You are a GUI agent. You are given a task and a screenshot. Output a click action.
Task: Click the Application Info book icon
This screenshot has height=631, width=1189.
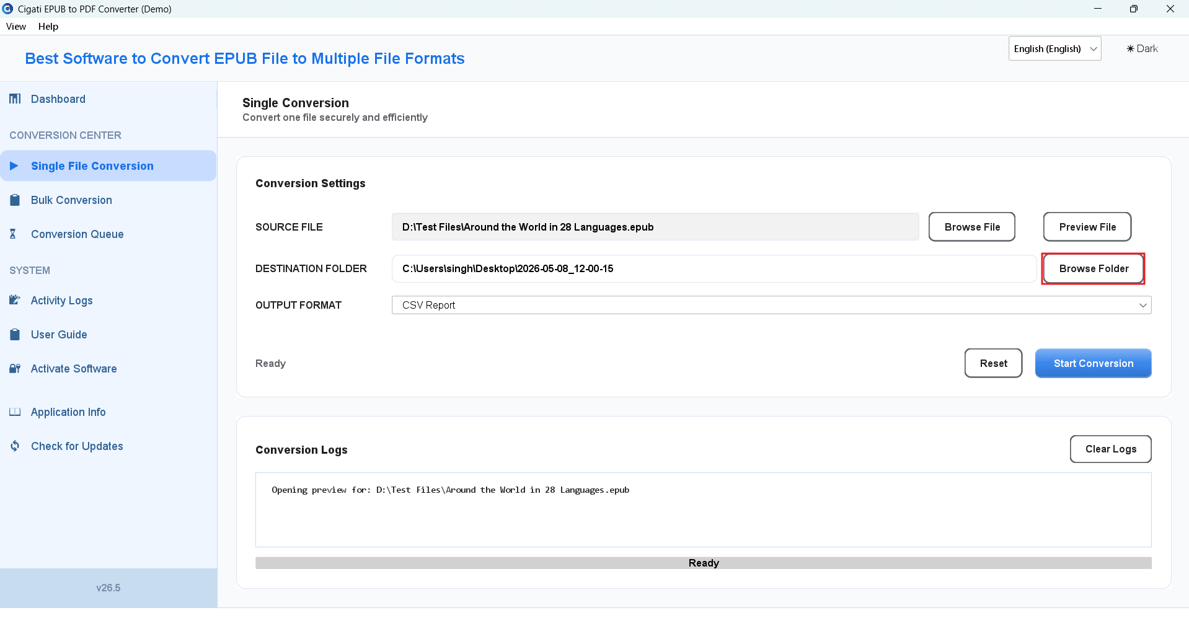(x=15, y=412)
